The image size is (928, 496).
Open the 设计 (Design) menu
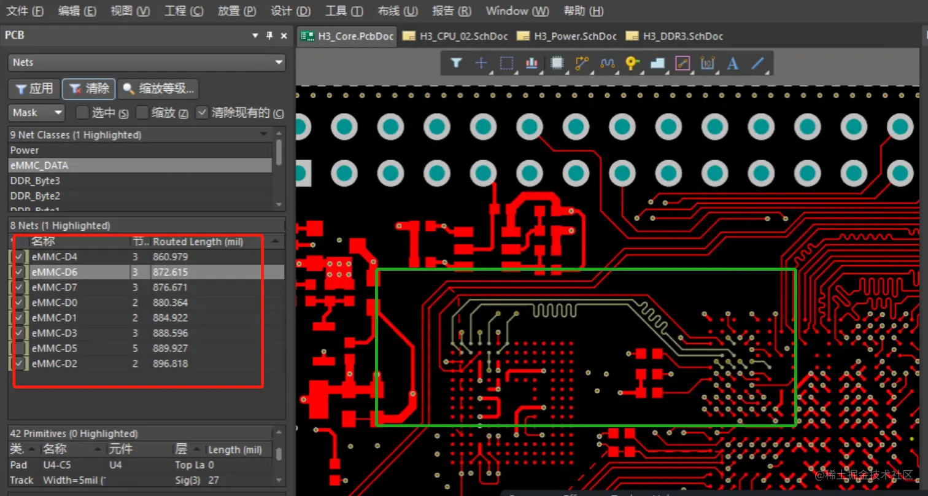[290, 11]
